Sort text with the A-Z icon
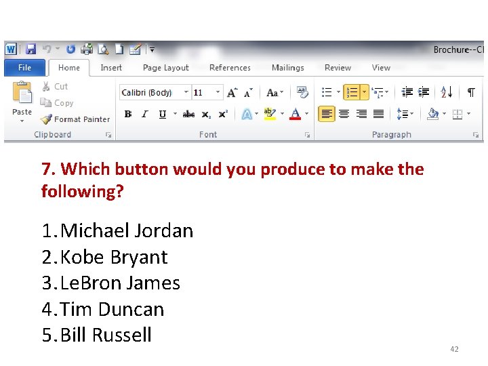Screen dimensions: 488x366 click(x=447, y=92)
